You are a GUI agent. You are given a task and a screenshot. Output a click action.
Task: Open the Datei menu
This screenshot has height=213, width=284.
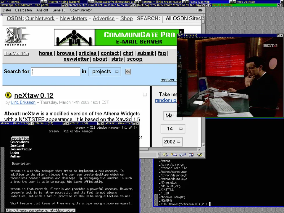(x=7, y=10)
